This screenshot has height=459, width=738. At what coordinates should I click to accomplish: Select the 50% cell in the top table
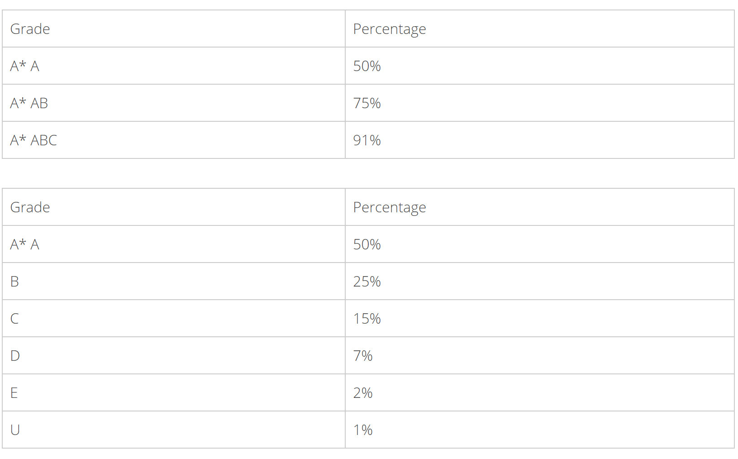367,66
